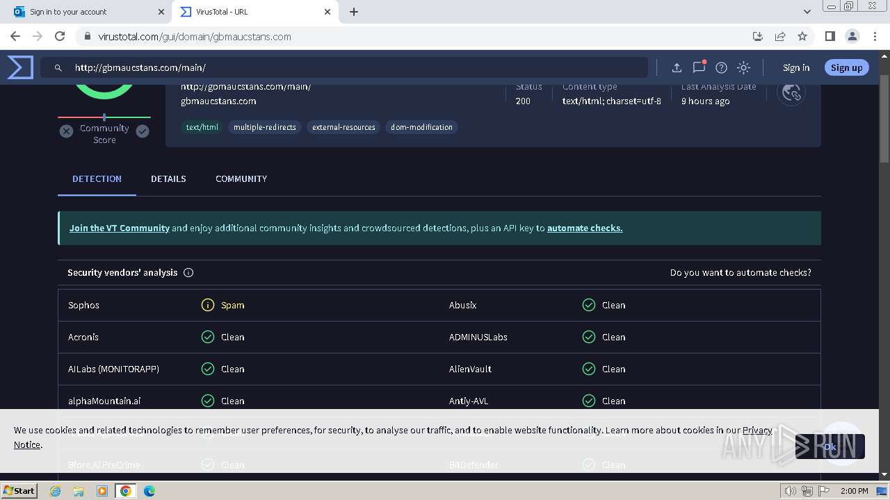Image resolution: width=890 pixels, height=500 pixels.
Task: Click the Acronis Clean check icon
Action: click(208, 337)
